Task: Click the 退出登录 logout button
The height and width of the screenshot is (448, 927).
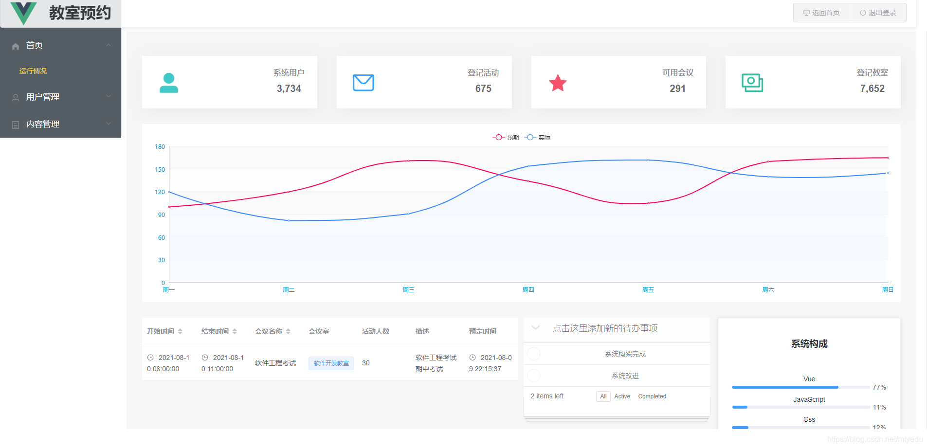Action: (877, 13)
